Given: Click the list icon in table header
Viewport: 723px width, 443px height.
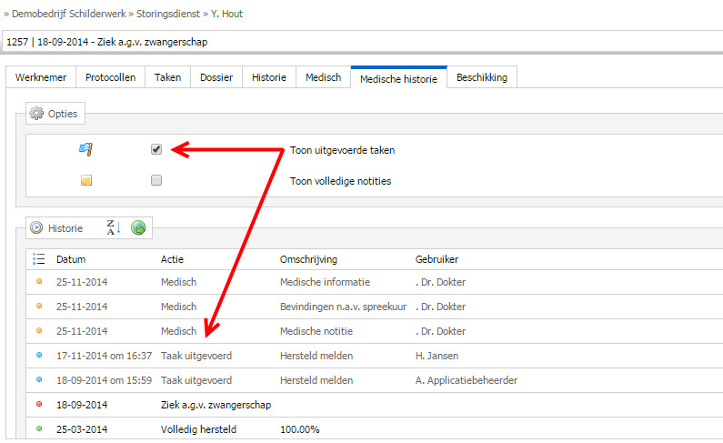Looking at the screenshot, I should pos(39,259).
